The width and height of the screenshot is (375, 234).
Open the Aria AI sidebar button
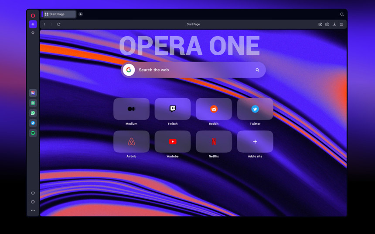coord(33,24)
